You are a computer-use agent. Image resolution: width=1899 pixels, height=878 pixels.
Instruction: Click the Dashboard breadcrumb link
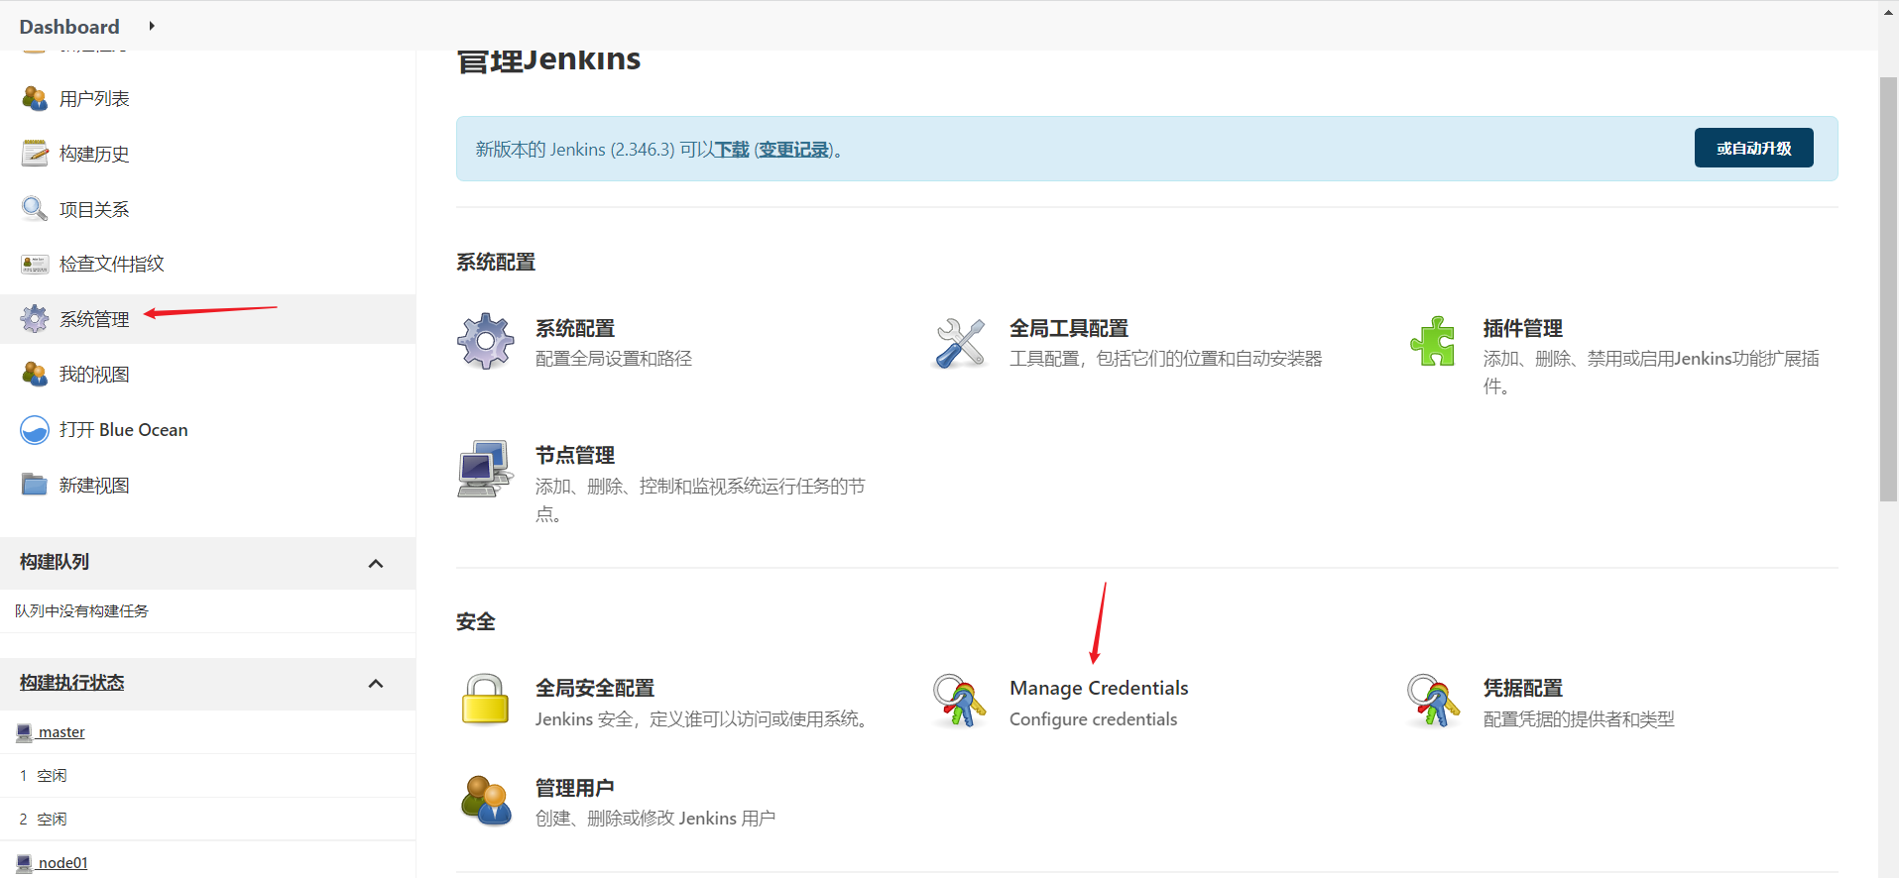pos(69,27)
